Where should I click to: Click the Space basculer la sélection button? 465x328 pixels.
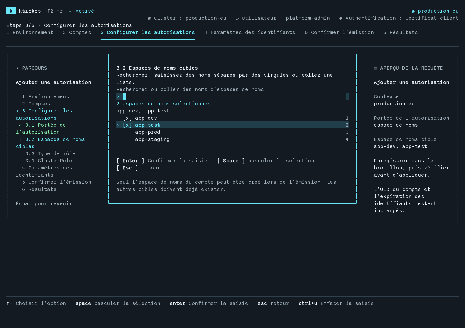click(265, 161)
